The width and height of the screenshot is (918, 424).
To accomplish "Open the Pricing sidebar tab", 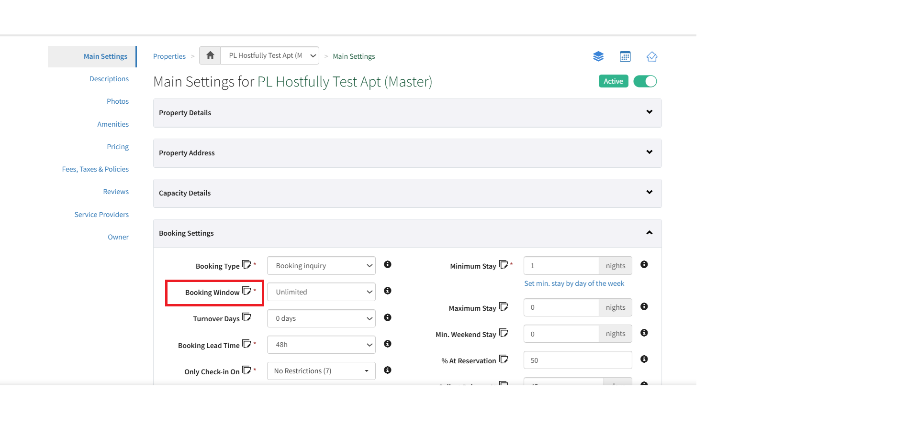I will point(118,147).
